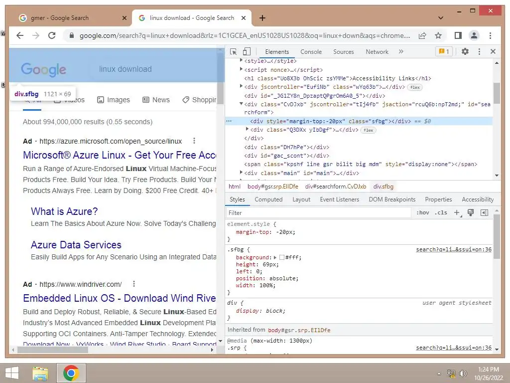The width and height of the screenshot is (510, 383).
Task: Open options for windriver.com ad
Action: [133, 284]
